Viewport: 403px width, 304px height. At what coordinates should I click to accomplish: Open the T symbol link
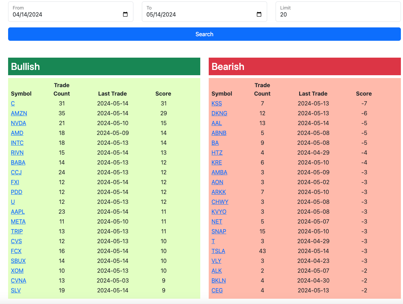(213, 241)
